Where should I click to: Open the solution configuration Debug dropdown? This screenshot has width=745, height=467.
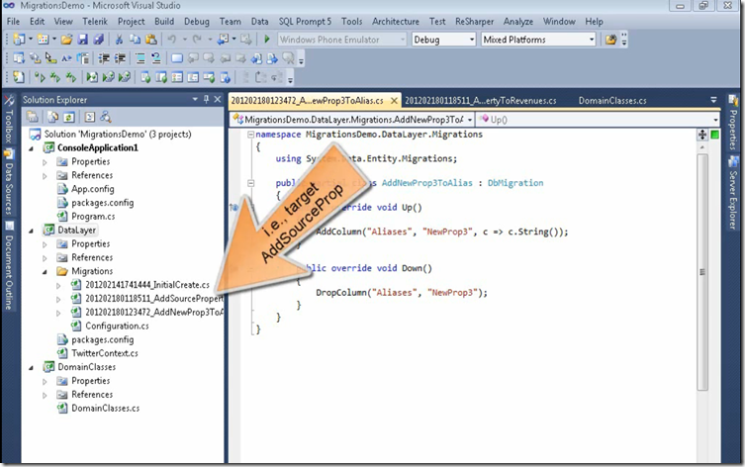pyautogui.click(x=444, y=40)
